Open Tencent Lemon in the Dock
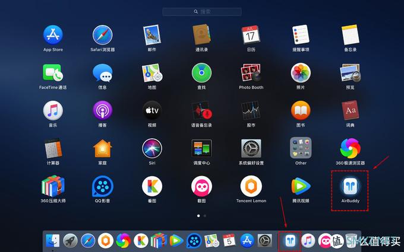404x252 pixels. [x=106, y=241]
